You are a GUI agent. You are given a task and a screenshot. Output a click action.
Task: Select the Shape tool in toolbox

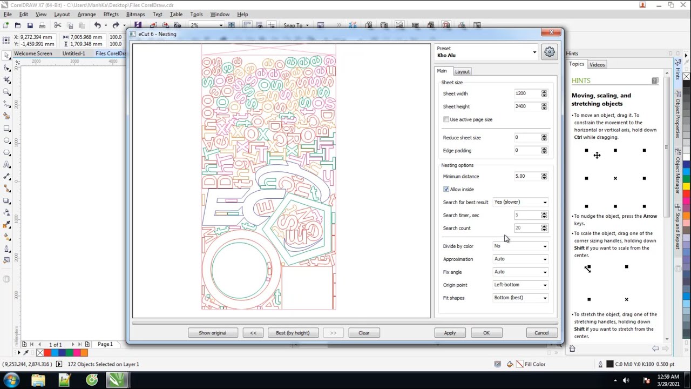click(6, 68)
